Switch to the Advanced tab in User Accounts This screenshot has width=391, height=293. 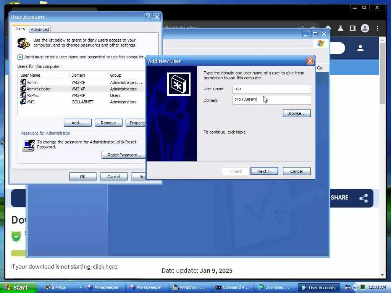point(40,29)
